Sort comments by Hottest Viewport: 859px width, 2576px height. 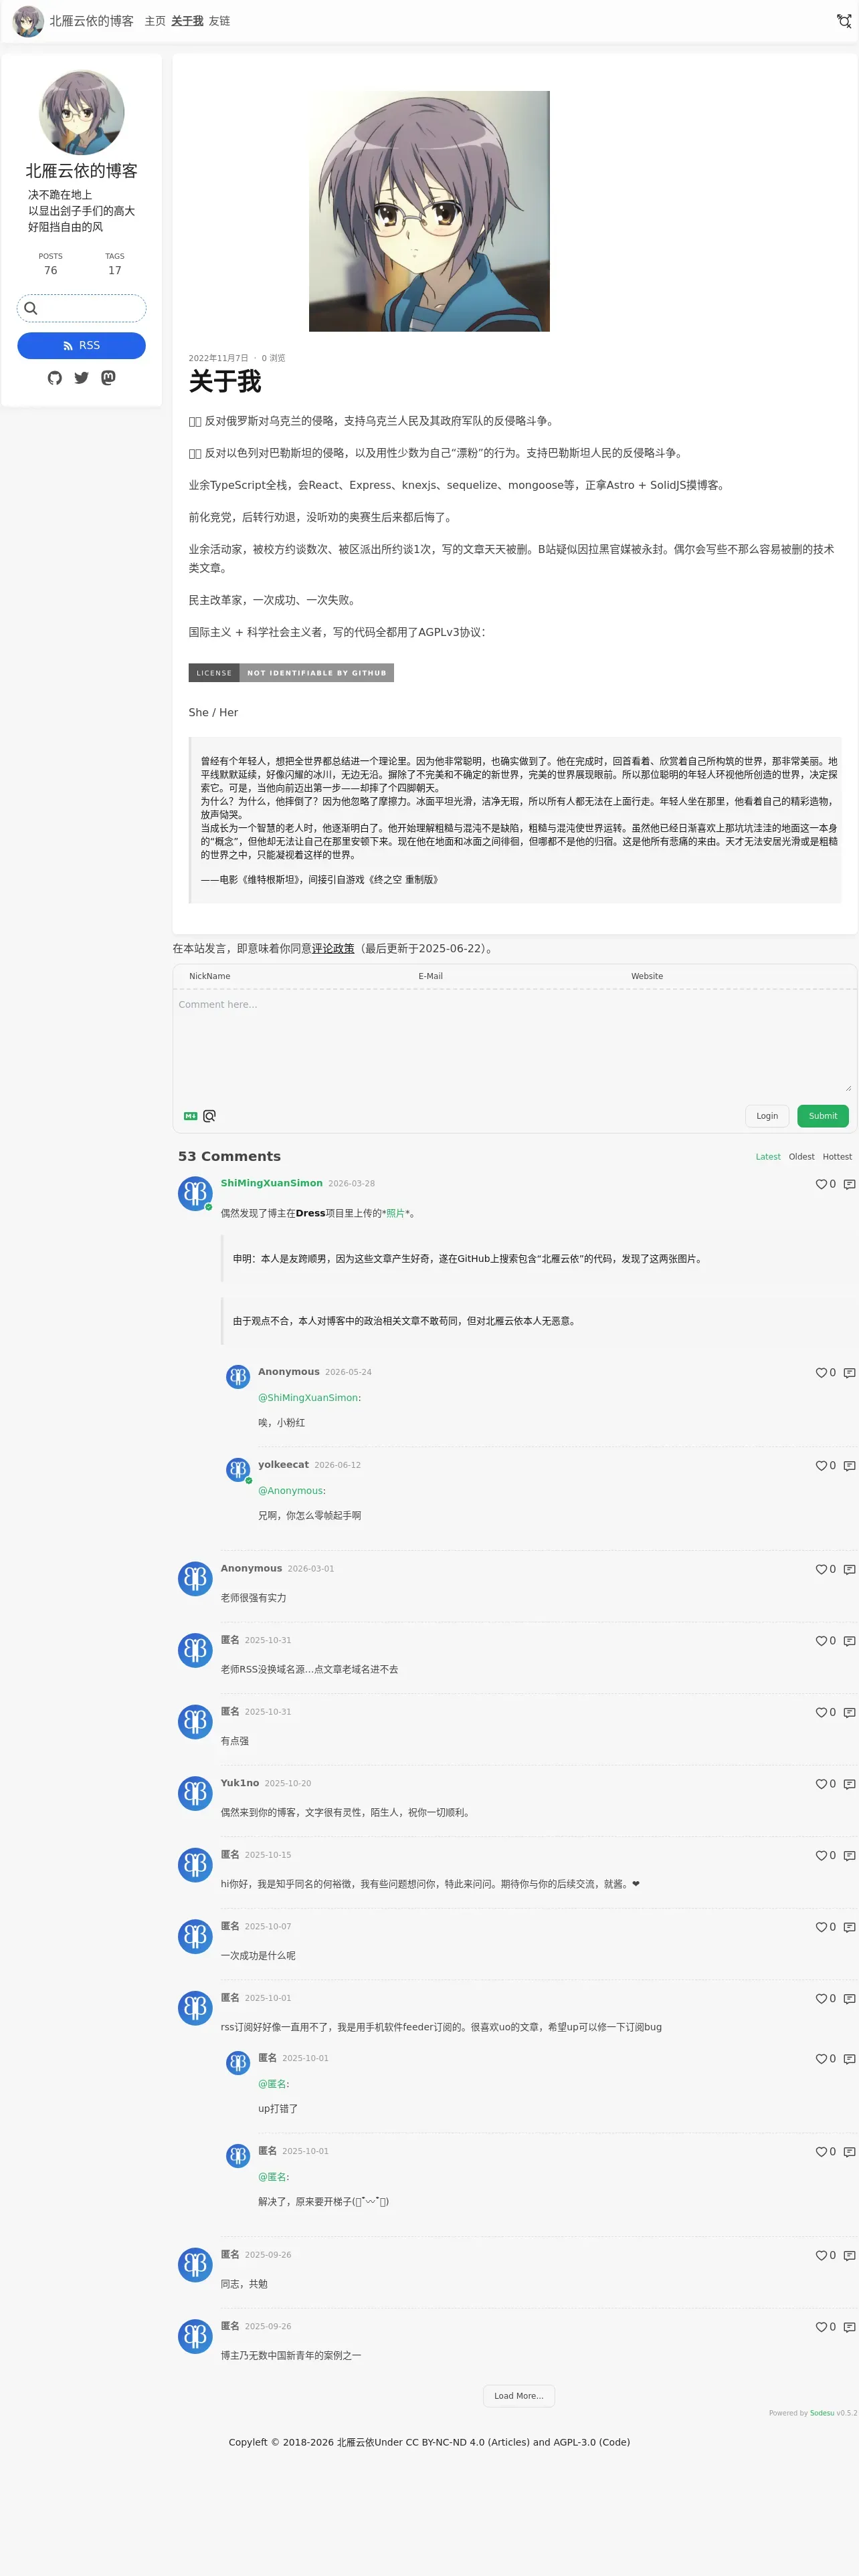(x=837, y=1157)
